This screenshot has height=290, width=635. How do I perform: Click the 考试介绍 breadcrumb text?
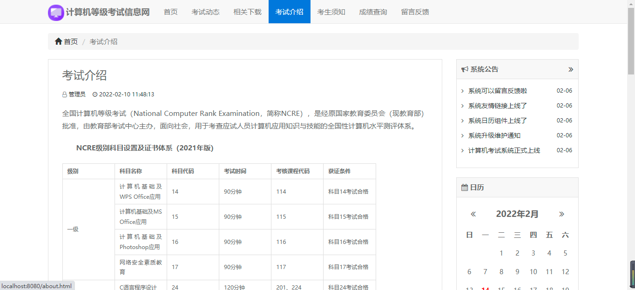[x=103, y=41]
